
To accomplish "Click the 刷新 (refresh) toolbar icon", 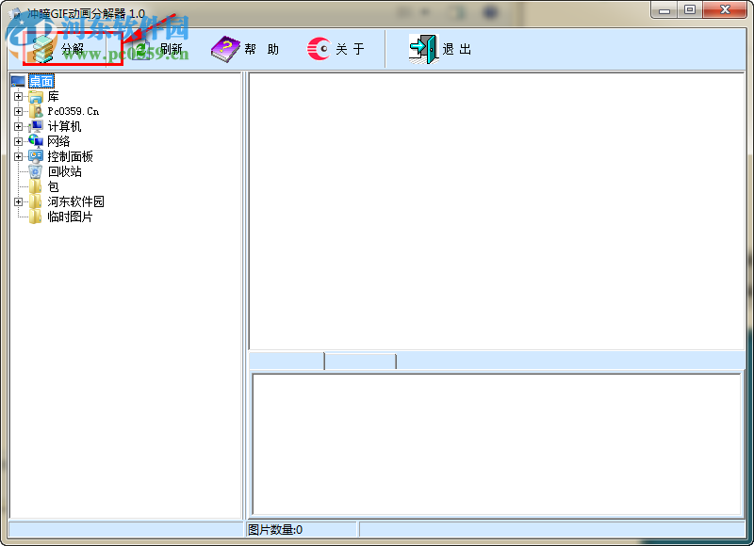I will [141, 48].
